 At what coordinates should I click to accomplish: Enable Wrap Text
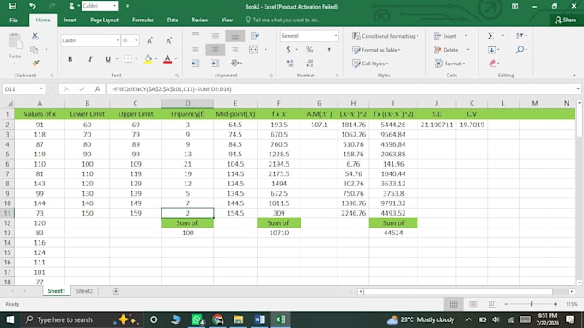pos(255,36)
